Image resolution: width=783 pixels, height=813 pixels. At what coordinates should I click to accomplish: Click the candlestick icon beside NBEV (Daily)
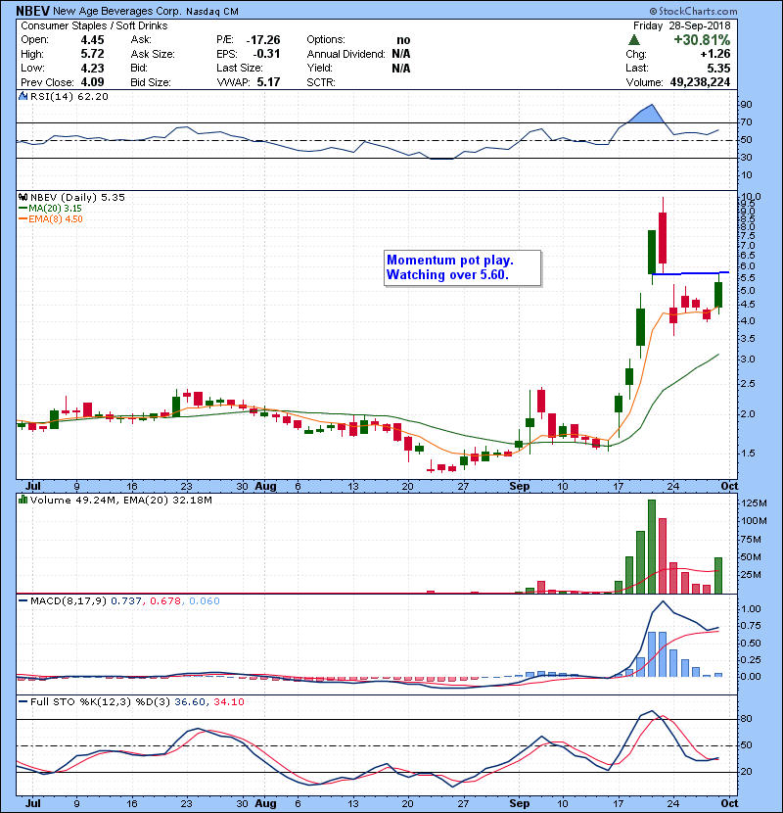click(23, 197)
